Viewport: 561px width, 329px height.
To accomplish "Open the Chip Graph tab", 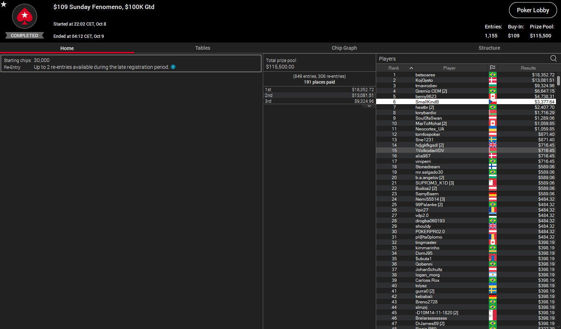I will point(344,48).
